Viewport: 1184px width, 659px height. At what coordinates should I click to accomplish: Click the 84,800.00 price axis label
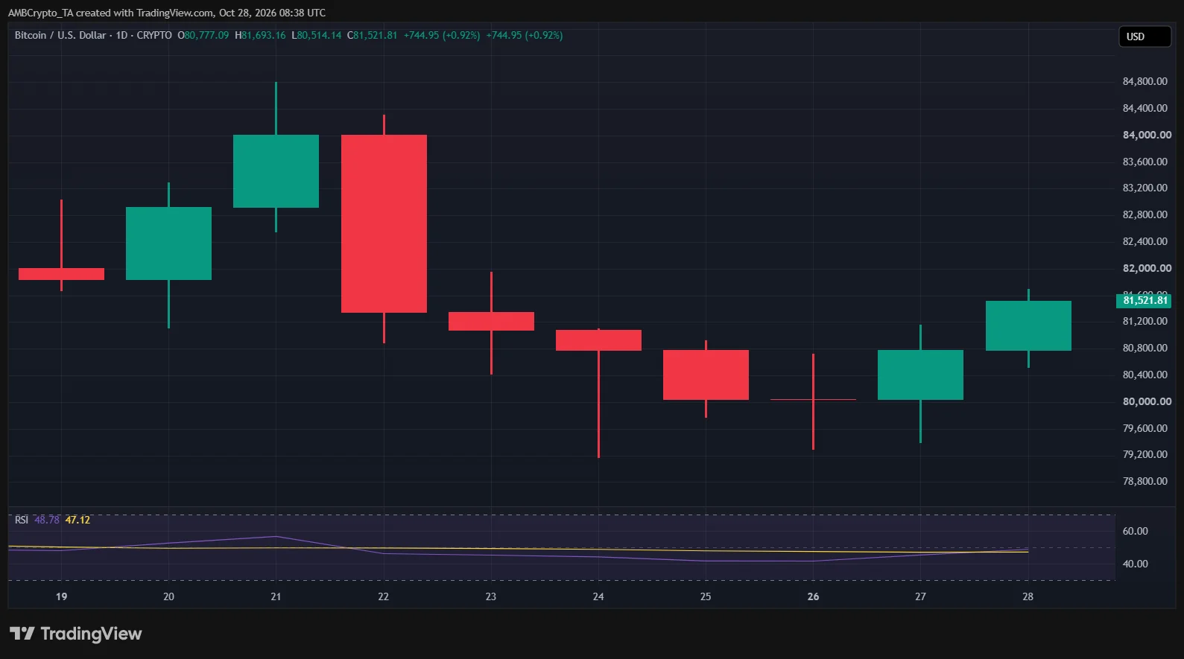[x=1145, y=81]
